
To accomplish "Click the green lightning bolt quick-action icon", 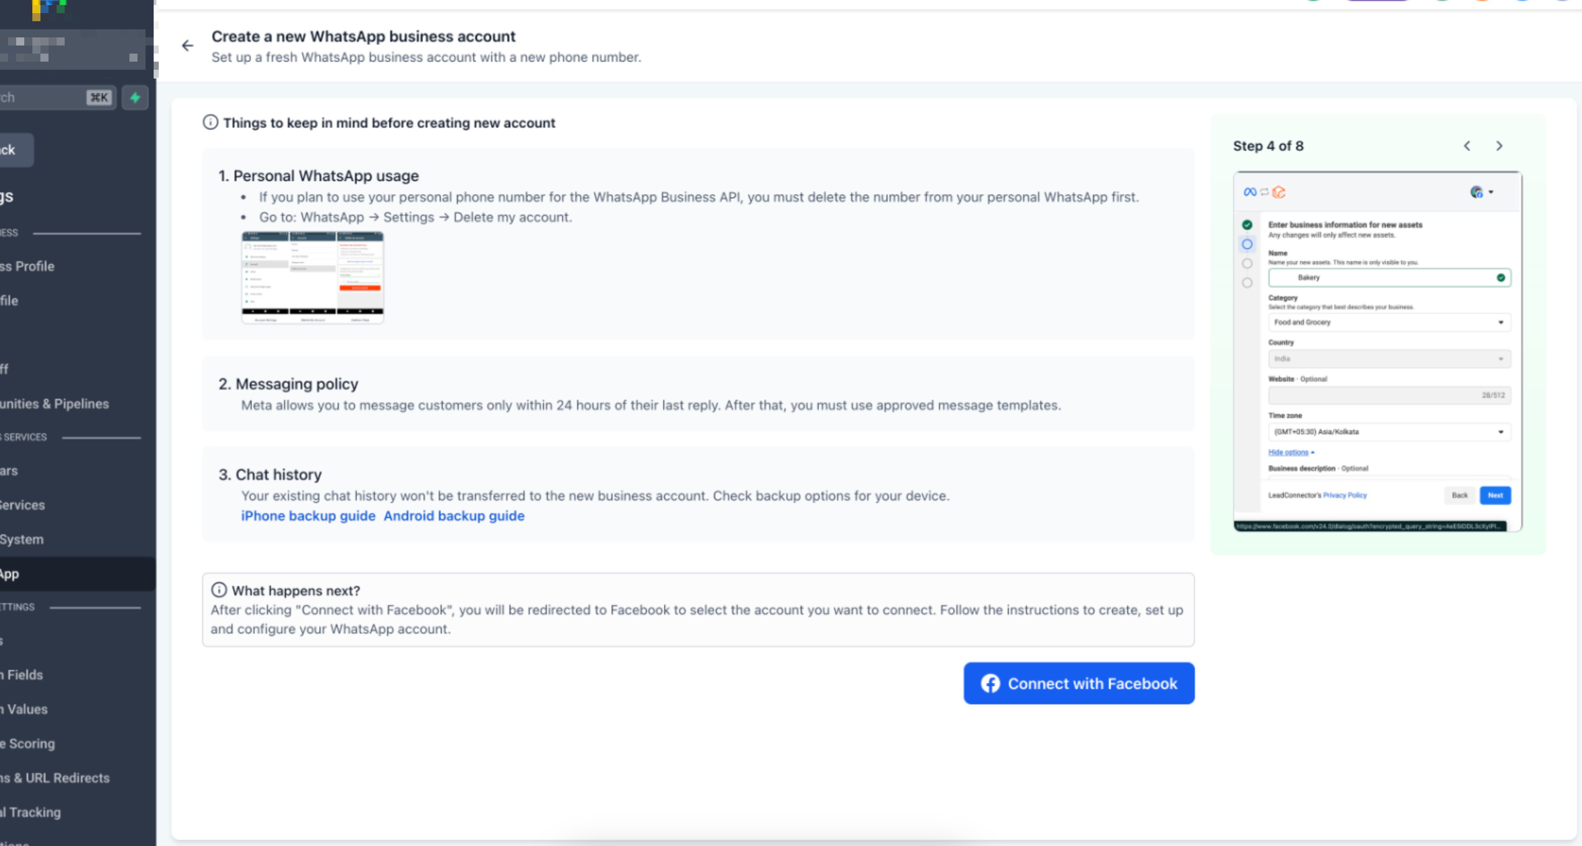I will click(135, 98).
